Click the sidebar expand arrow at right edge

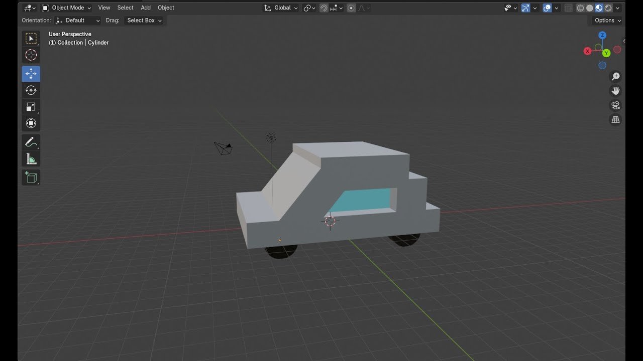[x=623, y=41]
